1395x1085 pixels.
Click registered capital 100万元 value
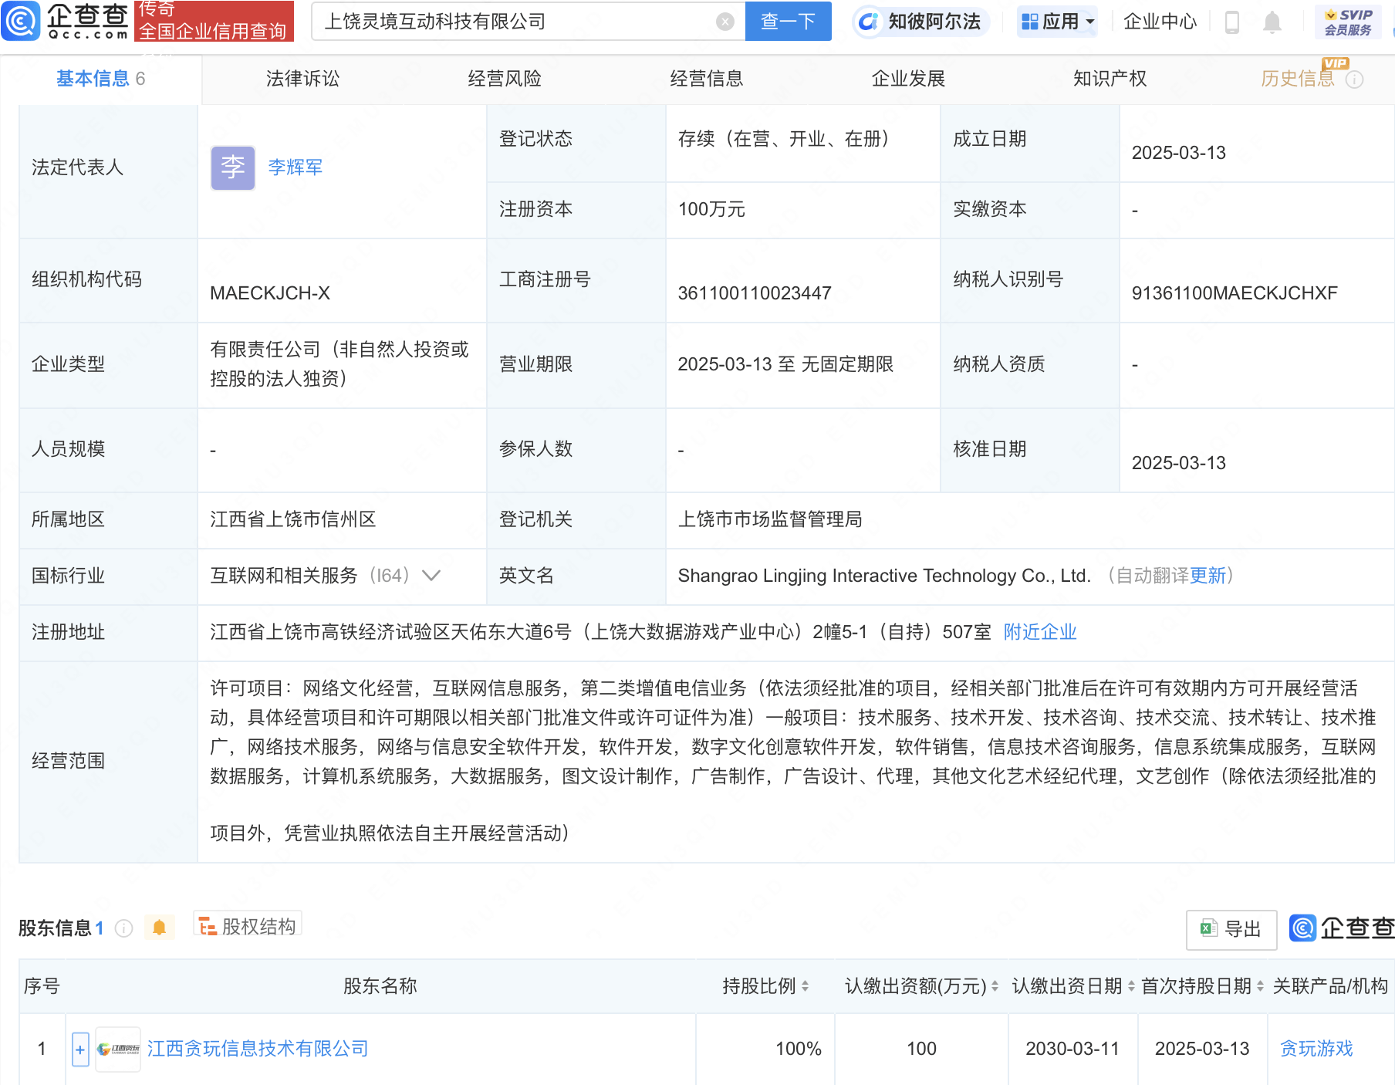coord(711,209)
